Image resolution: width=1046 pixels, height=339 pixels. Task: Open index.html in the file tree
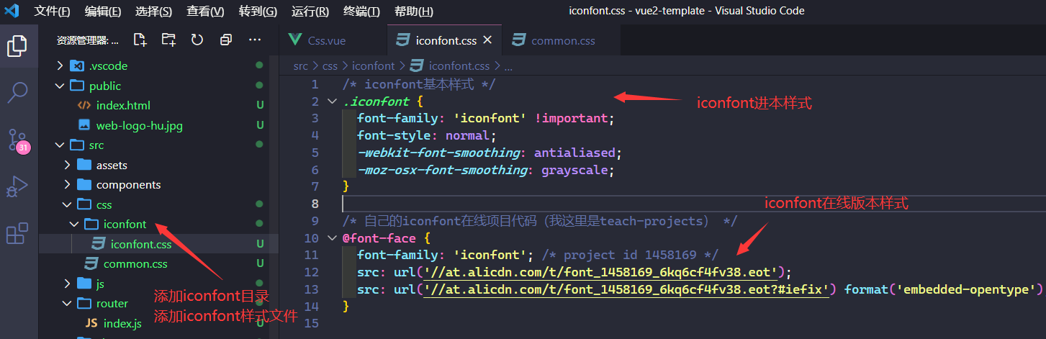pos(123,105)
